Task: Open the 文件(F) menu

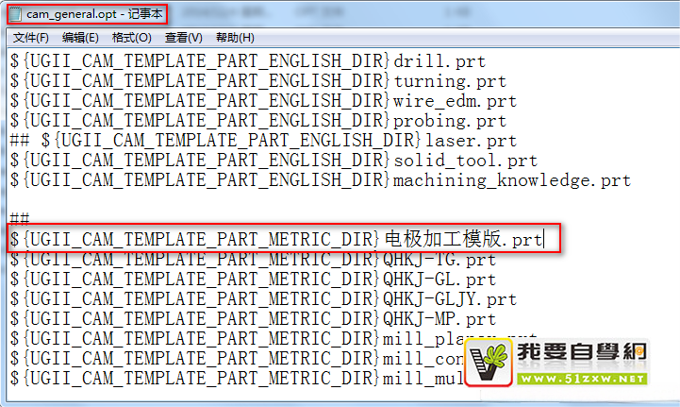Action: point(31,38)
